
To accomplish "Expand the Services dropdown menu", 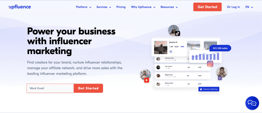I will [x=104, y=7].
